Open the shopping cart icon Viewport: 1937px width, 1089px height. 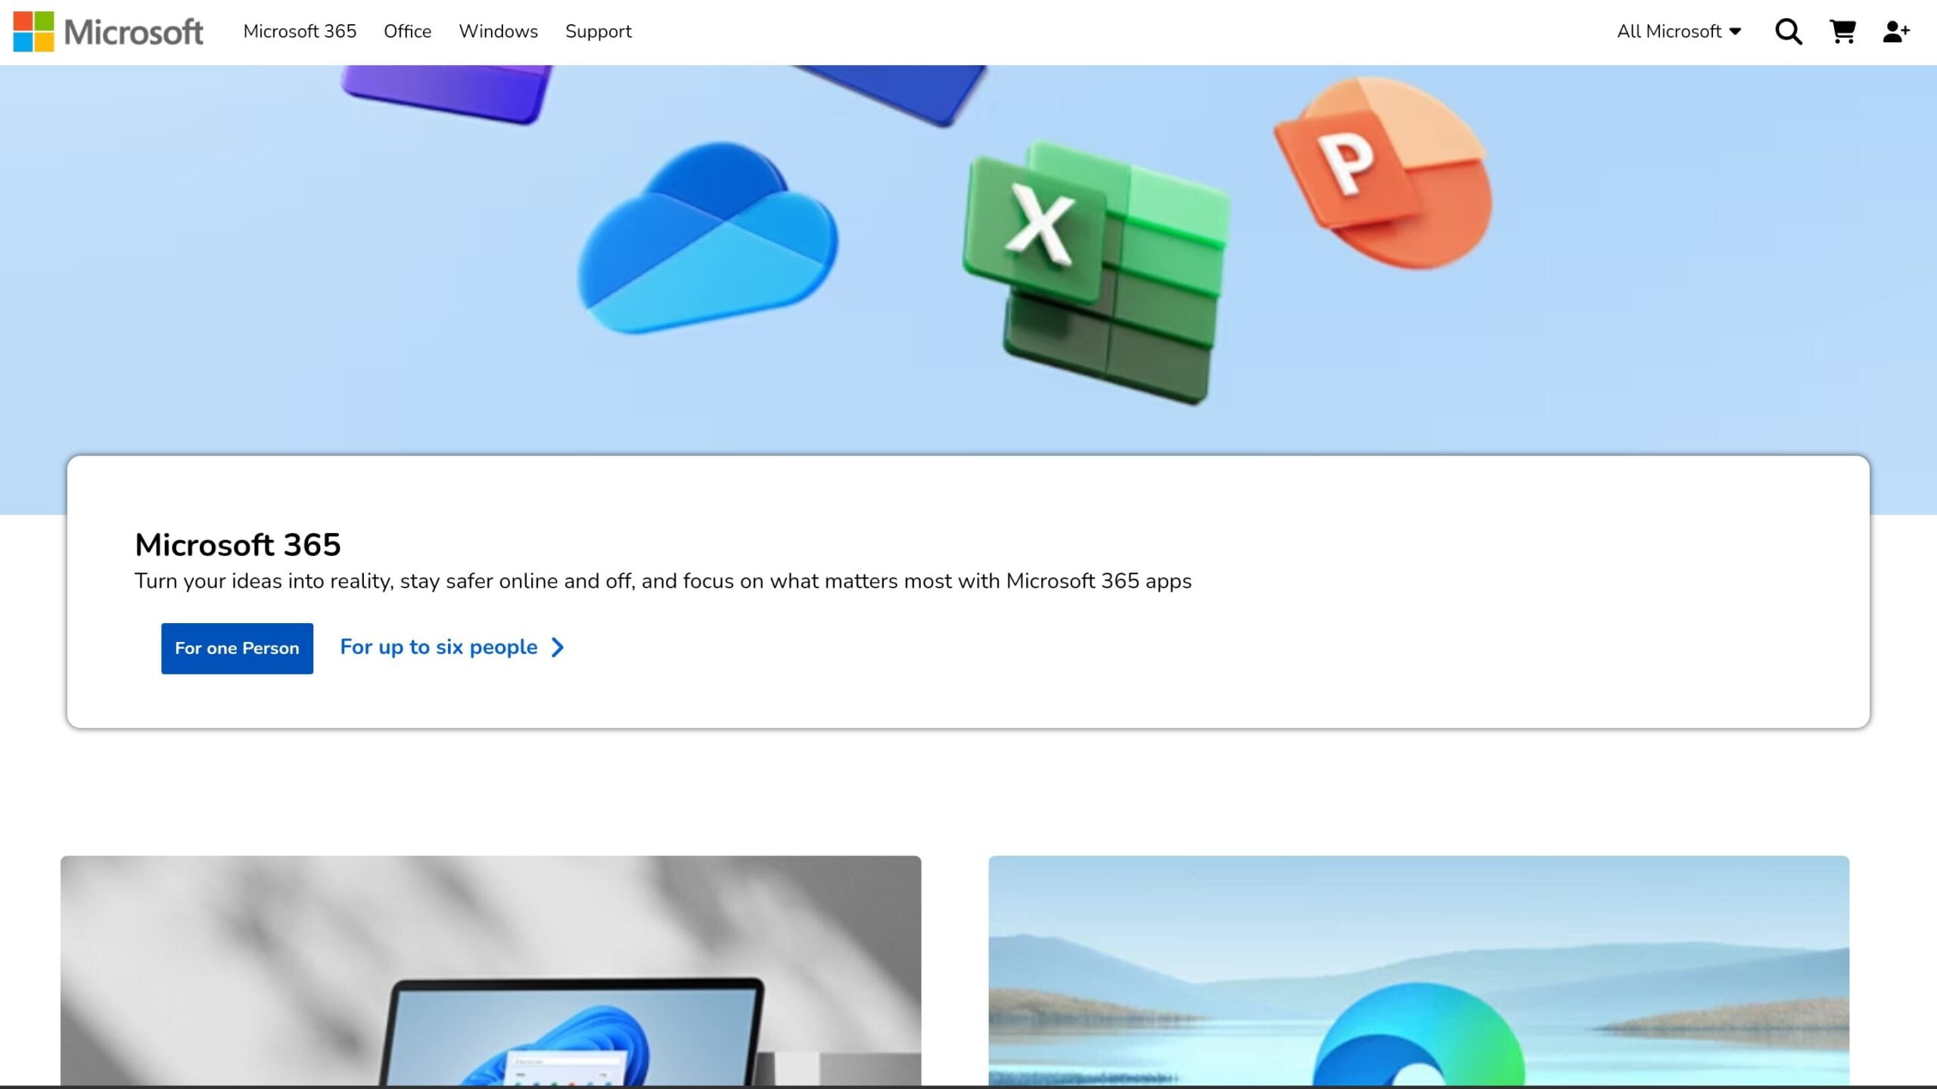[x=1842, y=32]
